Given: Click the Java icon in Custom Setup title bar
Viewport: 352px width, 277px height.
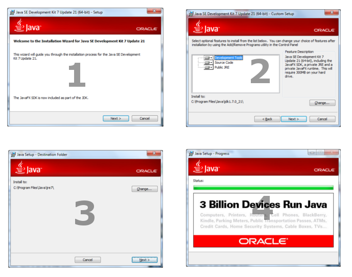Looking at the screenshot, I should [x=191, y=14].
